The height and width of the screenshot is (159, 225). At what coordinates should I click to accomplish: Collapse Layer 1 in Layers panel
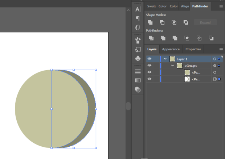tap(165, 59)
